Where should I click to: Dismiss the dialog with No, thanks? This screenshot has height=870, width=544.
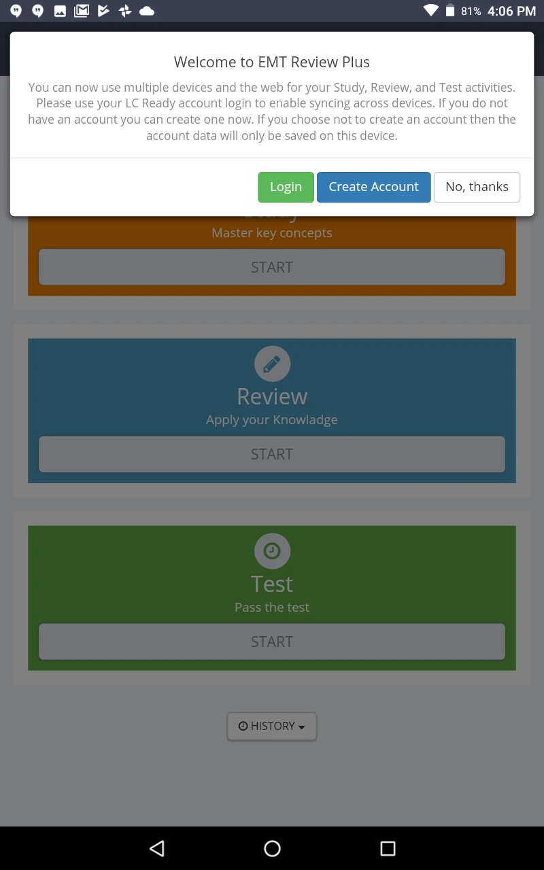[x=477, y=187]
